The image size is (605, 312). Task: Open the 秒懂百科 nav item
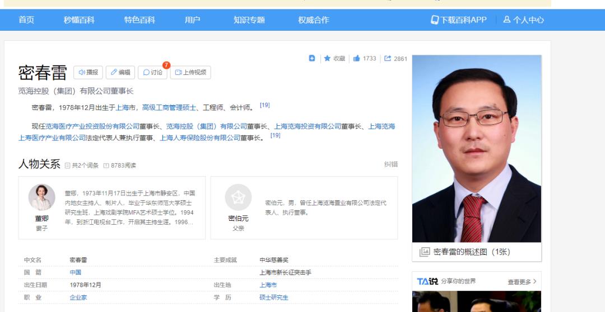click(x=79, y=20)
